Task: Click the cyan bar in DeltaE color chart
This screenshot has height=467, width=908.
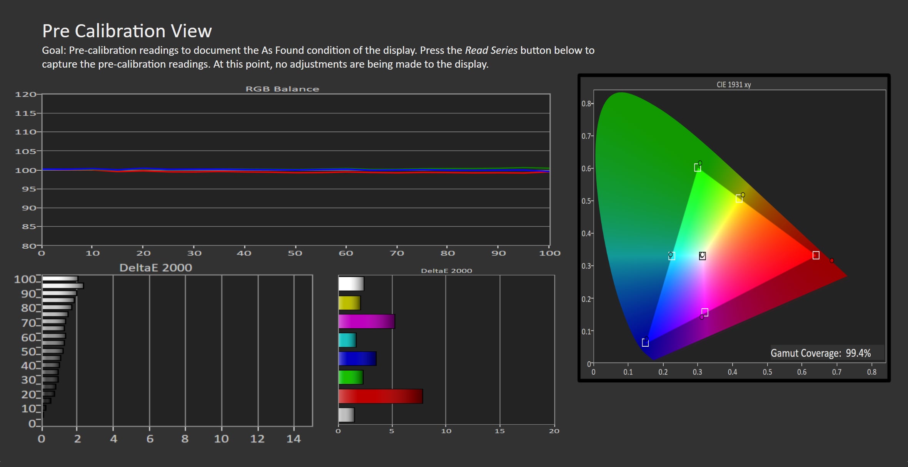Action: [347, 340]
